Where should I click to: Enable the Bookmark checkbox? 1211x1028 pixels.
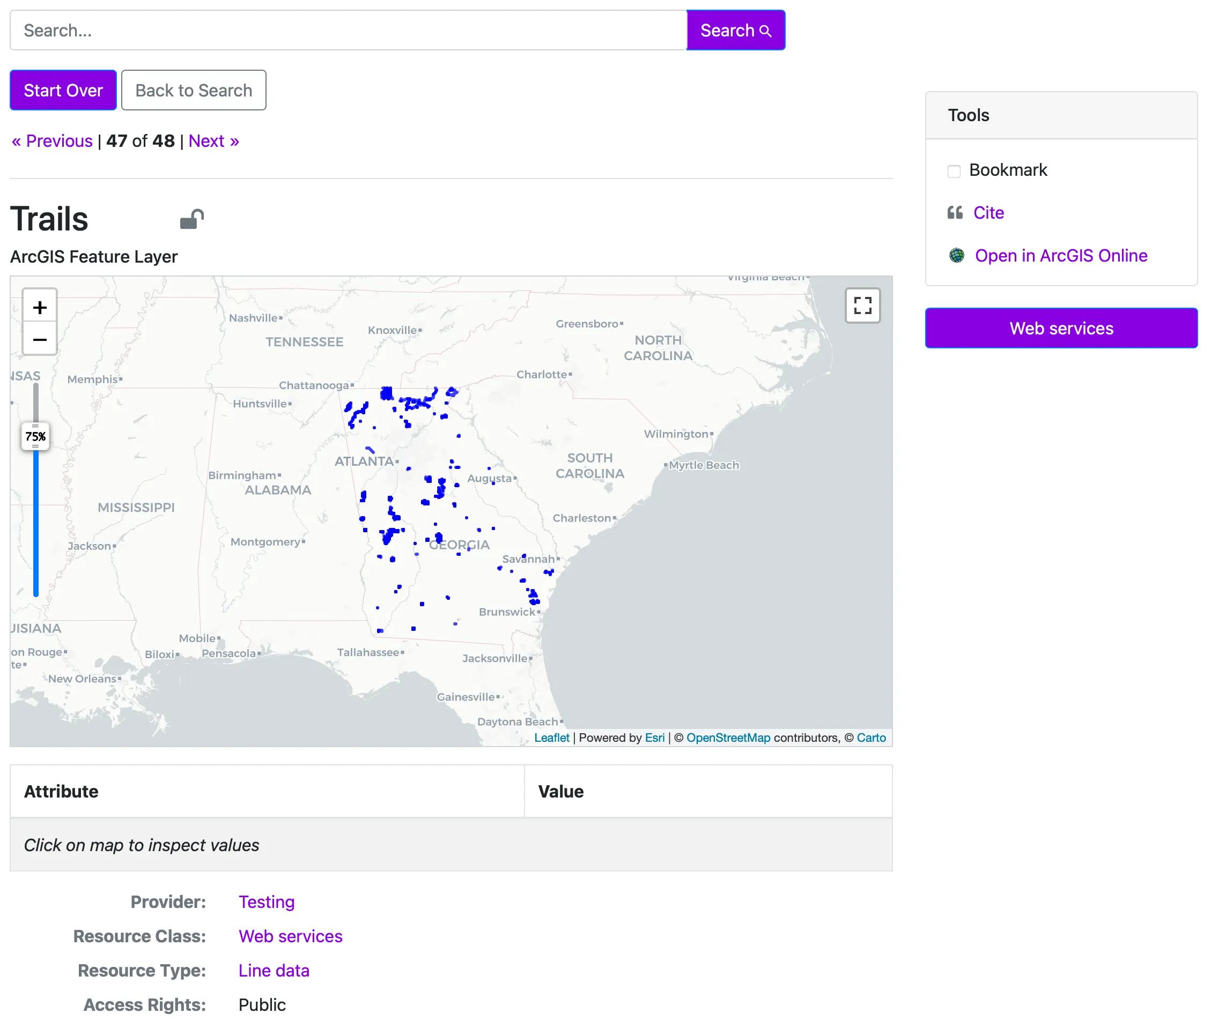point(954,171)
